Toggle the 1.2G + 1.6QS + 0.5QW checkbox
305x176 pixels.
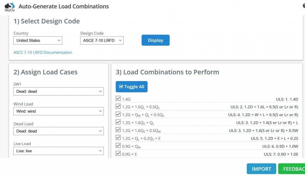pos(118,130)
